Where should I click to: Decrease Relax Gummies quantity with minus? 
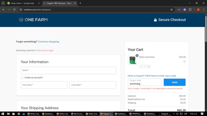click(x=141, y=67)
